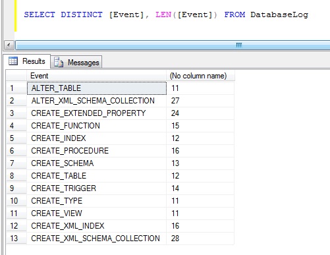Click the query editor horizontal scrollbar thumb
The width and height of the screenshot is (330, 255).
pos(173,45)
